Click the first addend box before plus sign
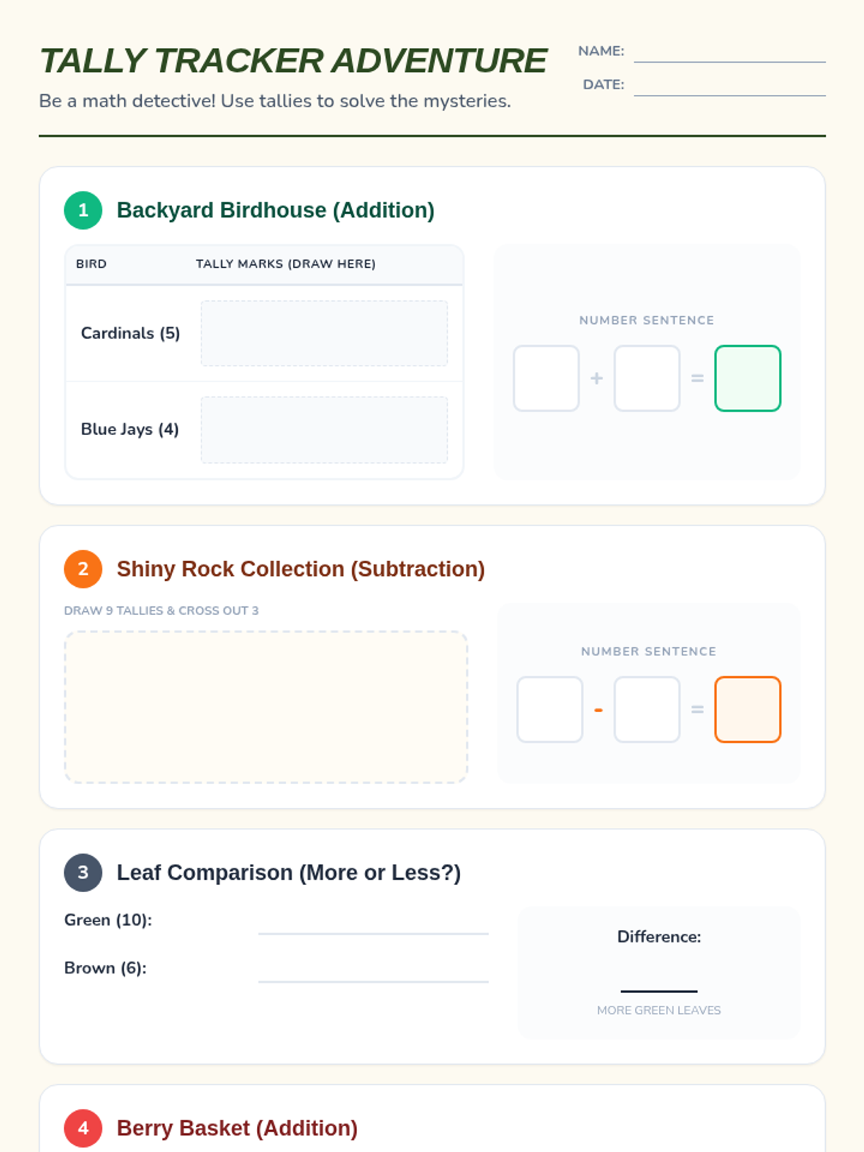Viewport: 864px width, 1152px height. point(546,379)
